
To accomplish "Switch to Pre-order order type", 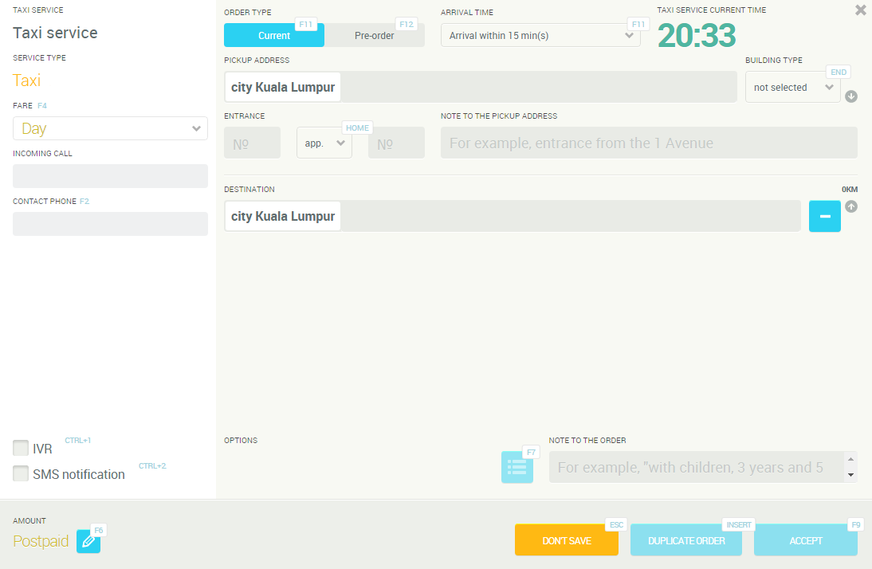I will [375, 35].
